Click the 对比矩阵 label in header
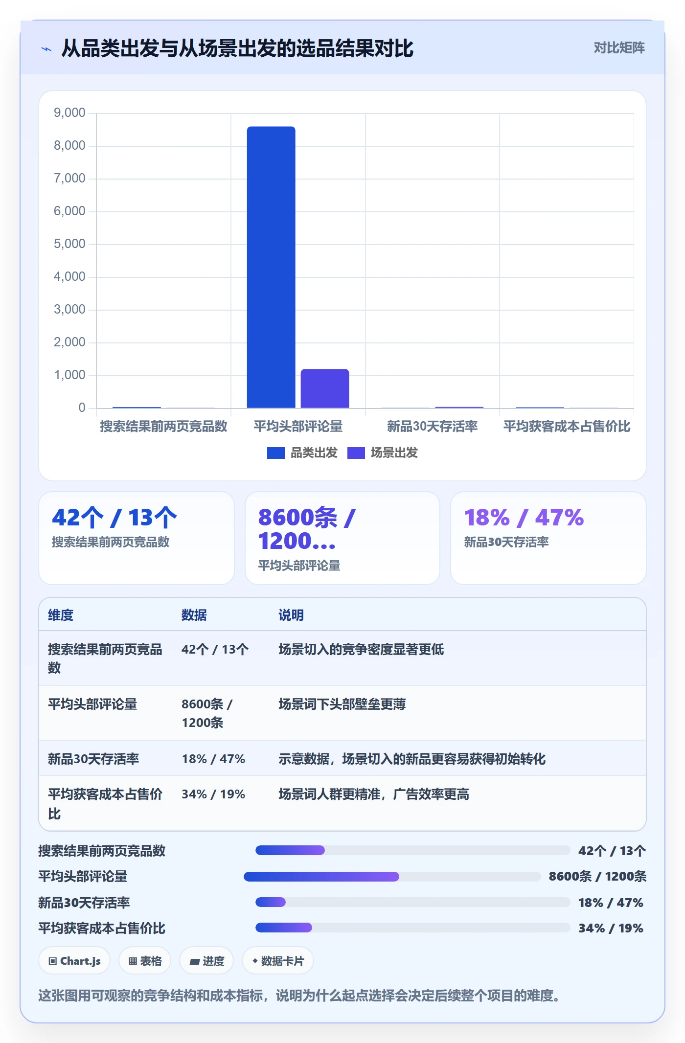 point(619,47)
